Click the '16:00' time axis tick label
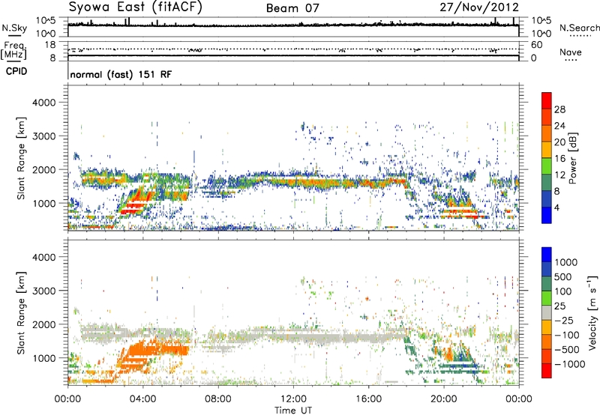Screen dimensions: 600x415 coord(368,399)
